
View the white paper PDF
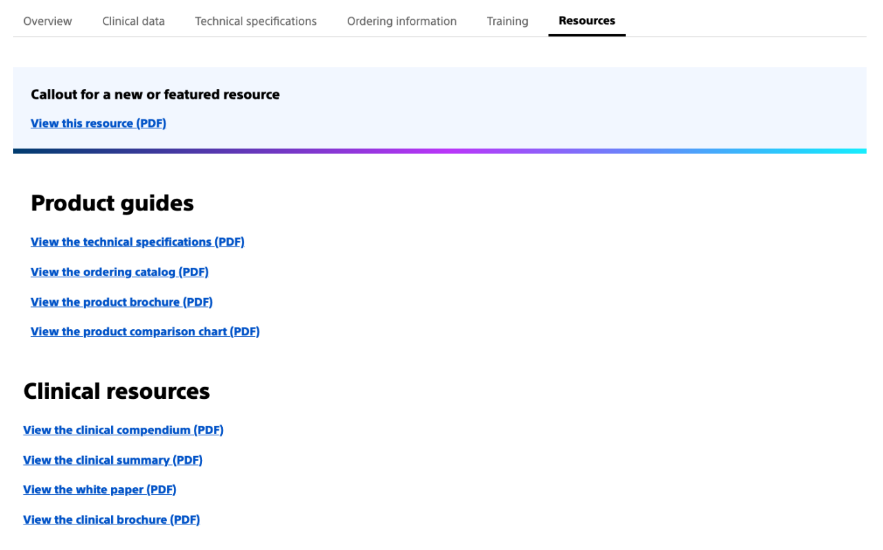99,489
